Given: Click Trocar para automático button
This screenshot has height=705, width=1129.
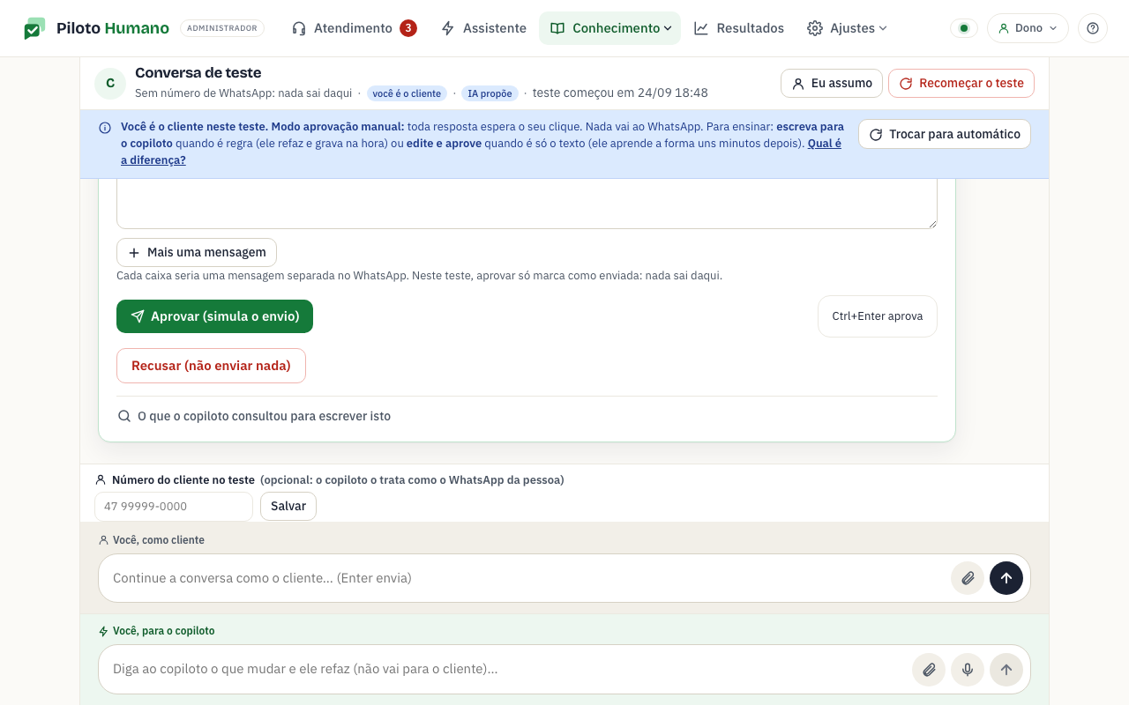Looking at the screenshot, I should [945, 134].
